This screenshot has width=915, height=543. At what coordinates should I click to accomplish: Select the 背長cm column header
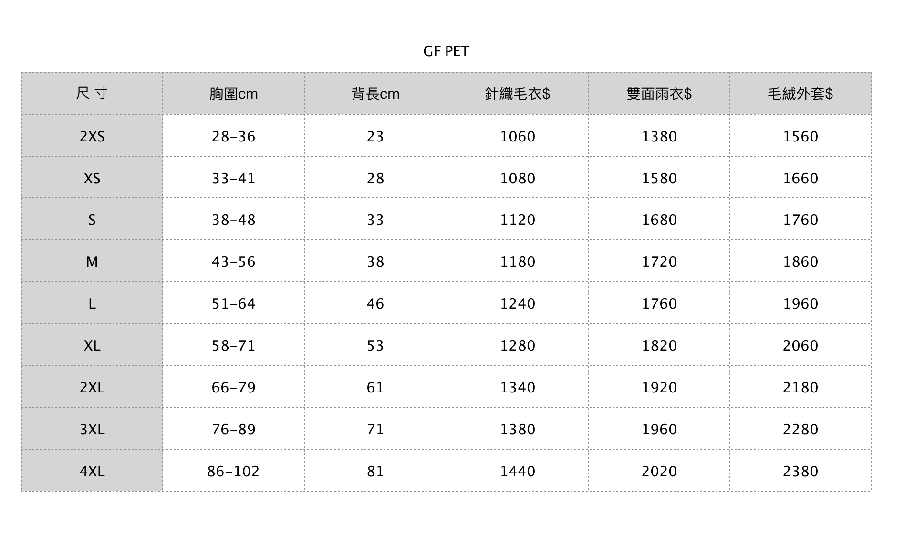point(375,94)
